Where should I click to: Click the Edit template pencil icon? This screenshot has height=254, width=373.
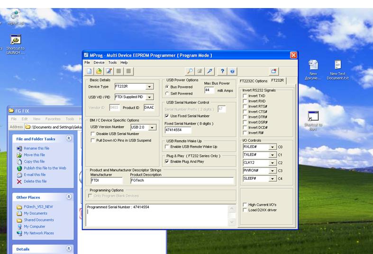point(109,71)
